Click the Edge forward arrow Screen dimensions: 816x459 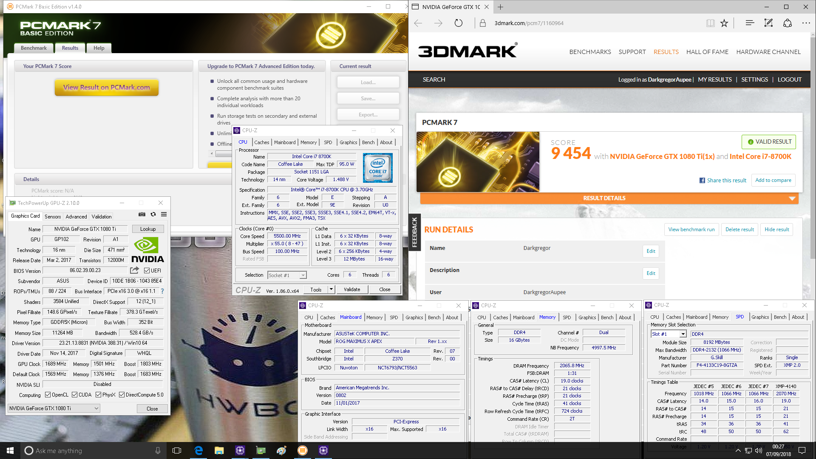point(438,23)
